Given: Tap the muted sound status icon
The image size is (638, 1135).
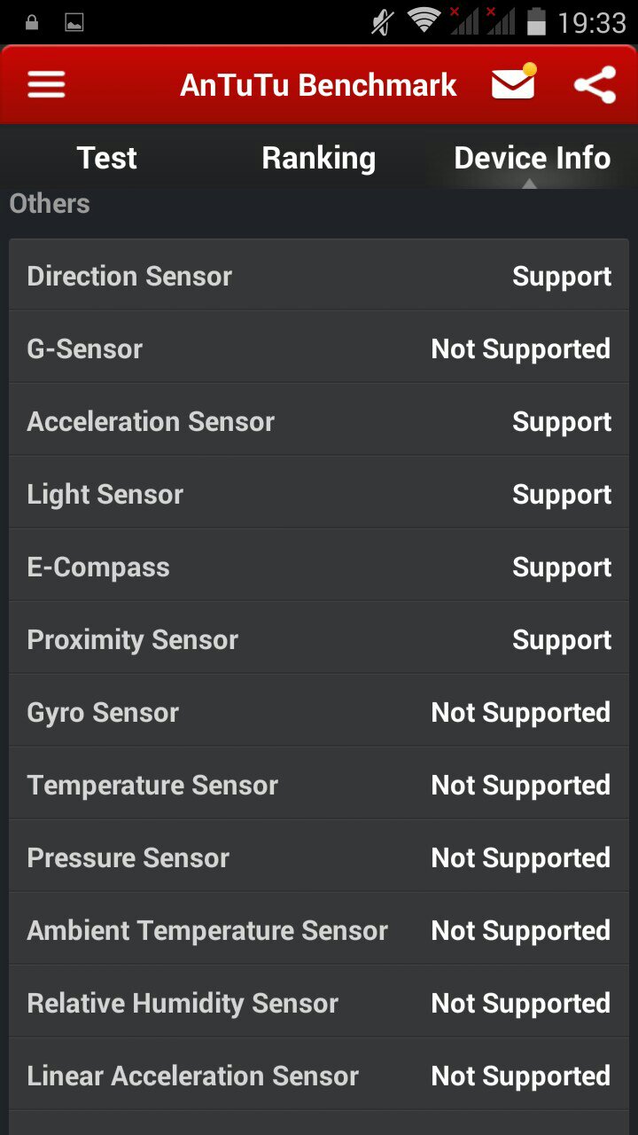Looking at the screenshot, I should point(383,21).
